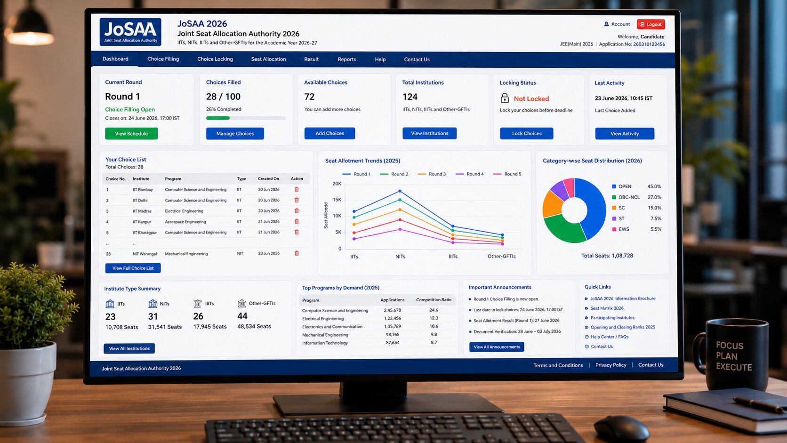Image resolution: width=787 pixels, height=443 pixels.
Task: Open the JoSAA 2026 Information Brochure link
Action: [x=623, y=298]
